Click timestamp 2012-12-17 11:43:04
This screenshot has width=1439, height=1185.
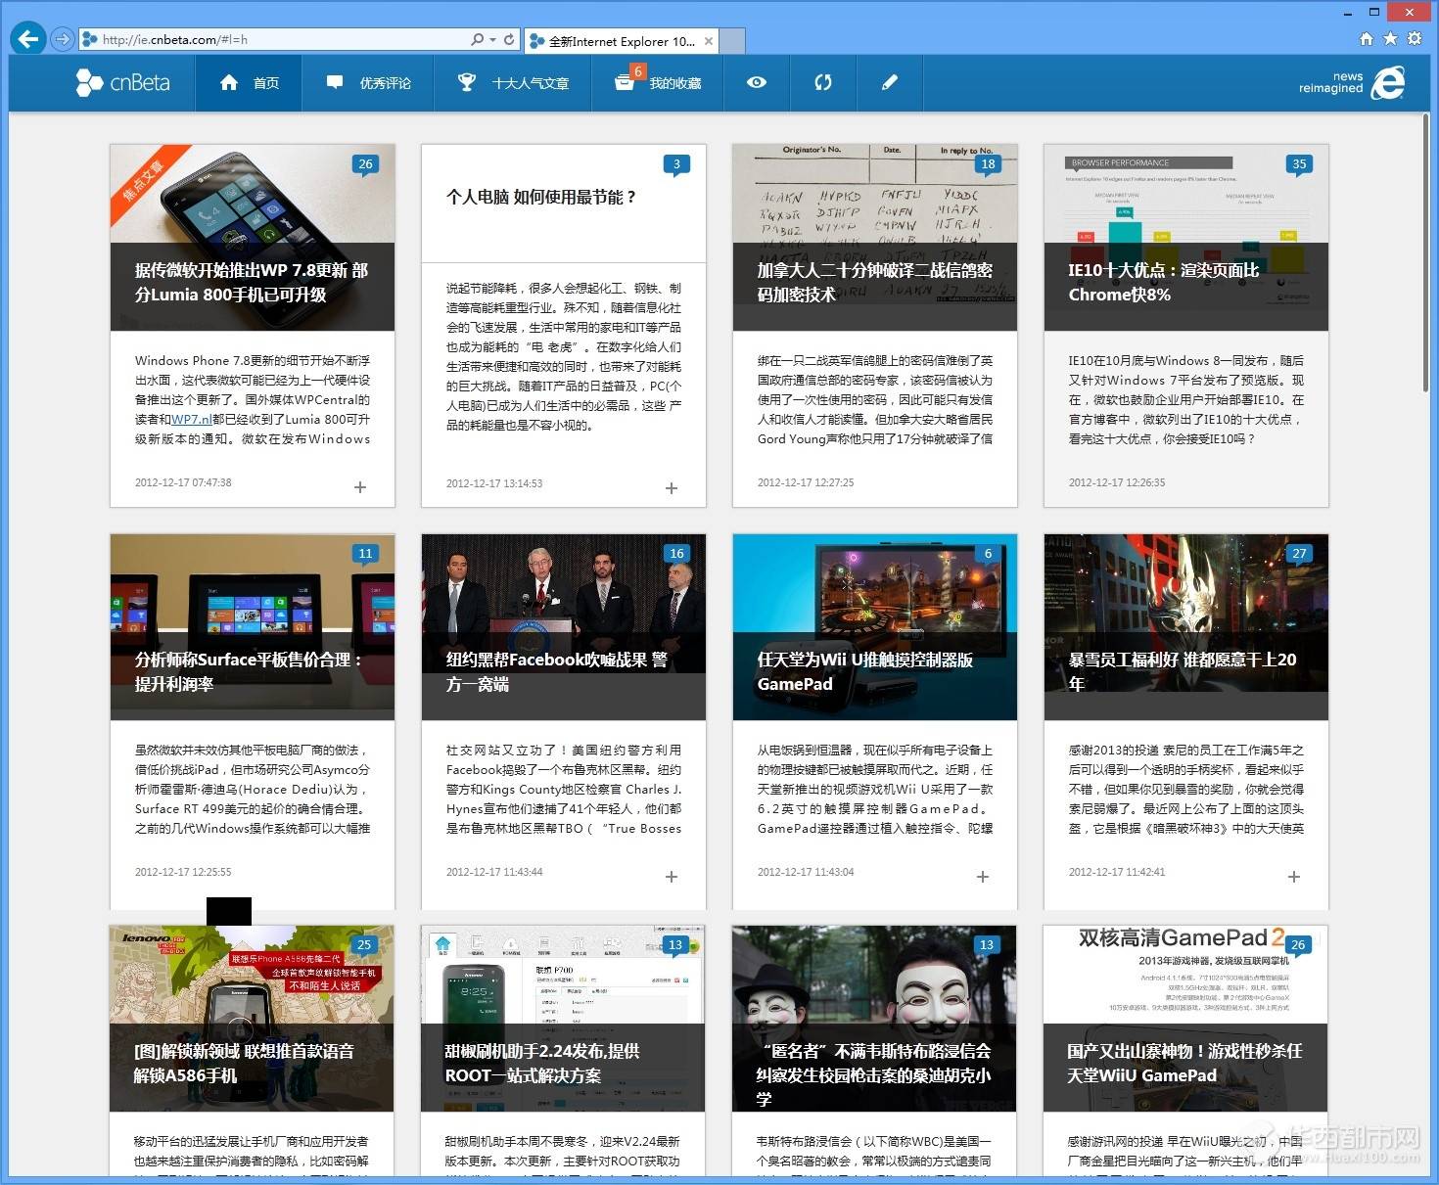[806, 872]
